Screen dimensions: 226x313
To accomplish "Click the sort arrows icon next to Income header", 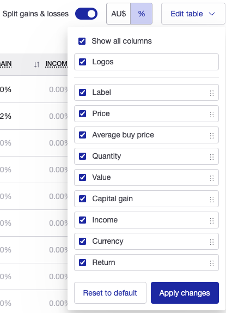I will tap(36, 64).
